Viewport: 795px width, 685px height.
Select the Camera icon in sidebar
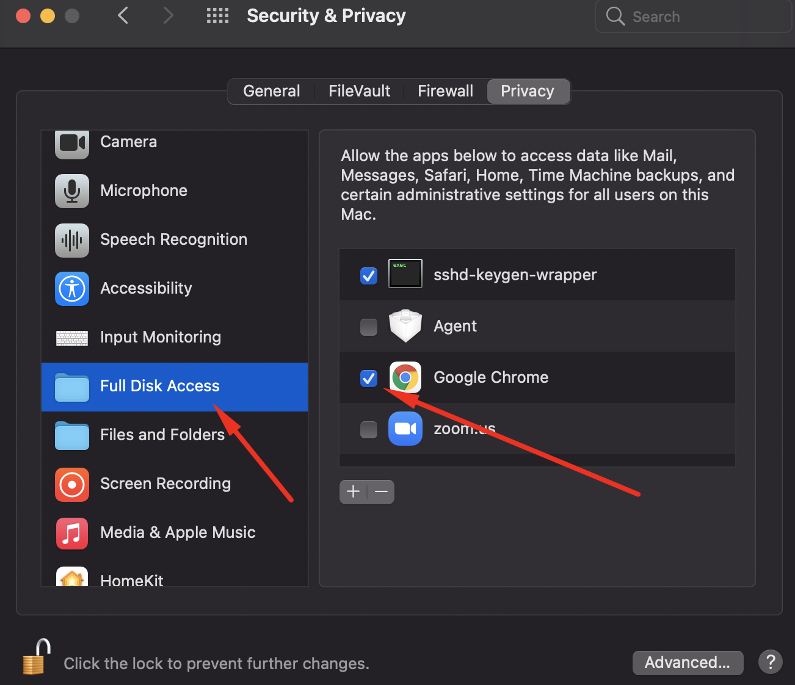(x=72, y=143)
